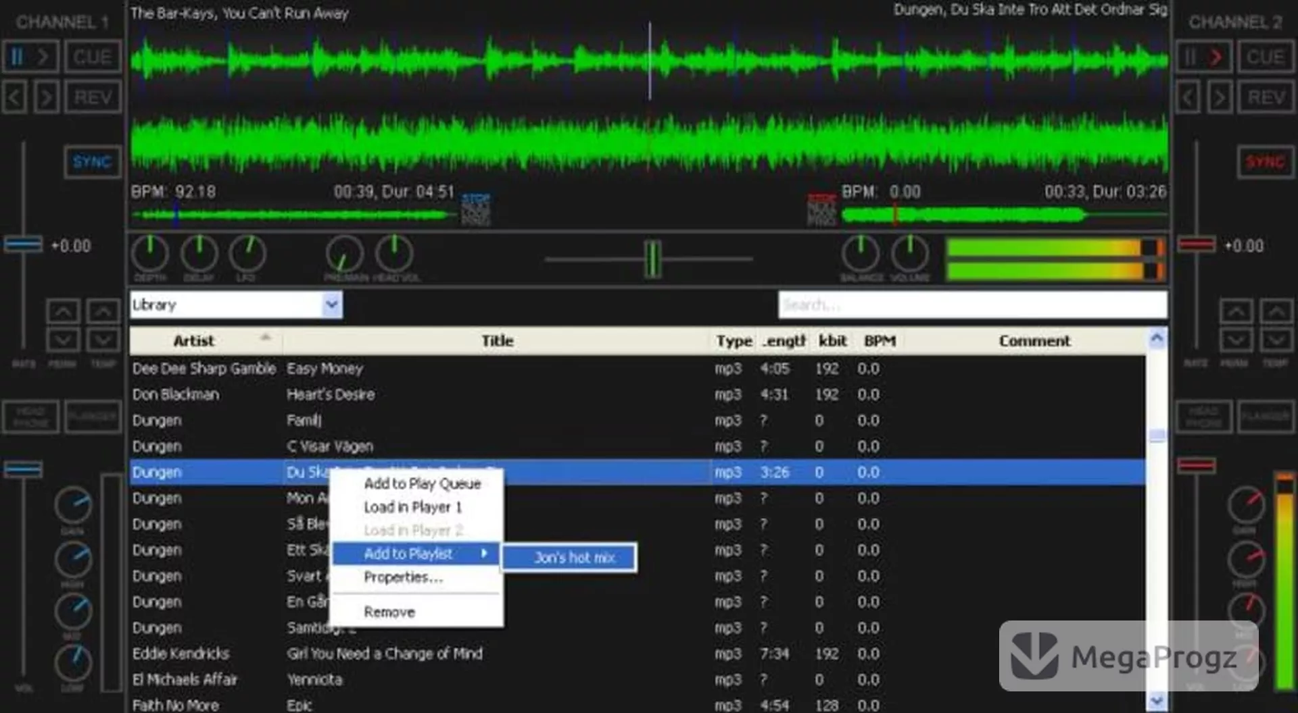Pick Jon's hot mix playlist submenu item
Screen dimensions: 1298x713
coord(569,558)
